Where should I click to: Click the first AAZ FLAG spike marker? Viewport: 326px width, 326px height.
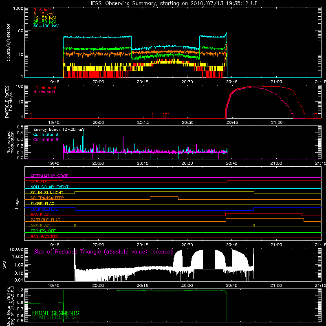click(x=75, y=226)
